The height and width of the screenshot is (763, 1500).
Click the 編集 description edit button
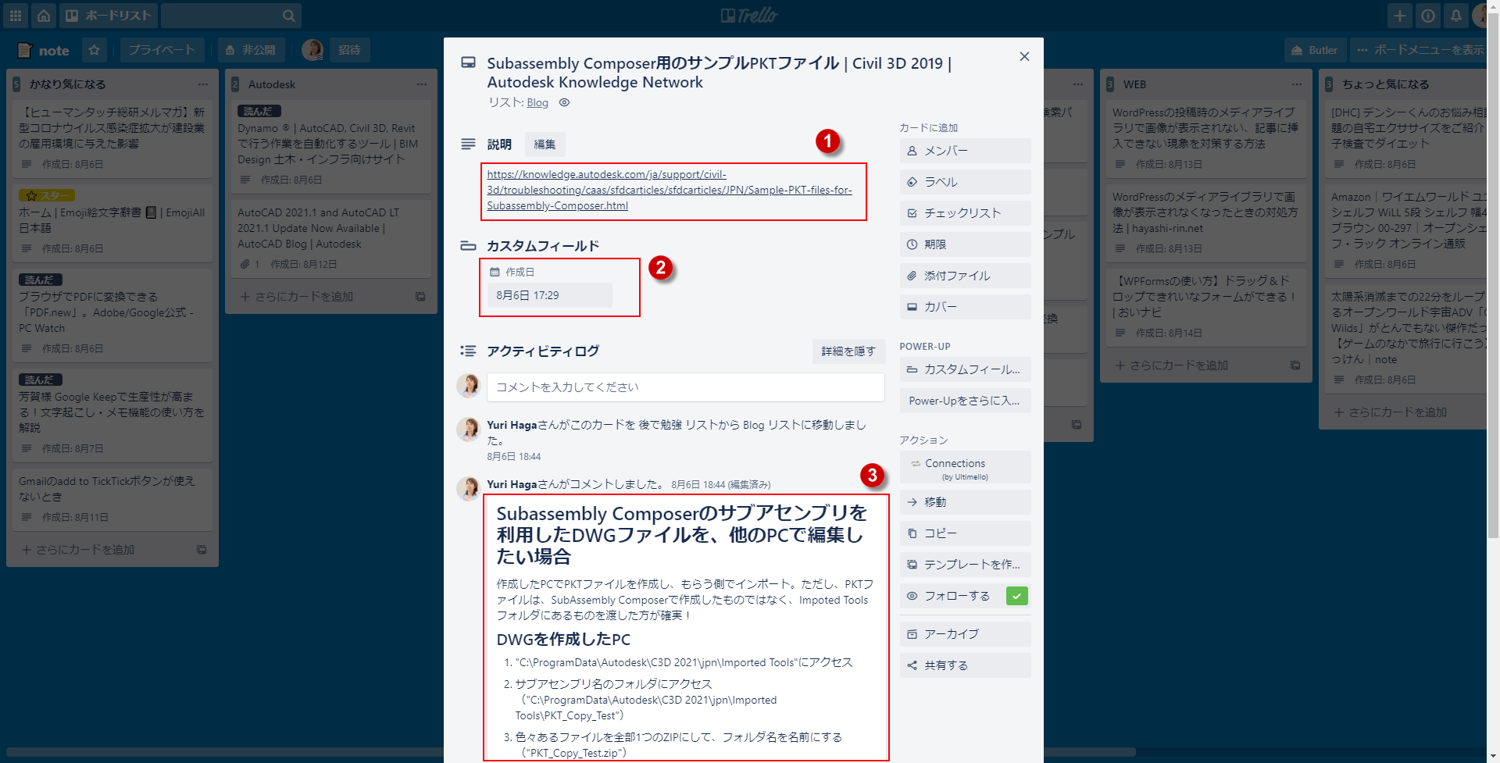pyautogui.click(x=545, y=144)
